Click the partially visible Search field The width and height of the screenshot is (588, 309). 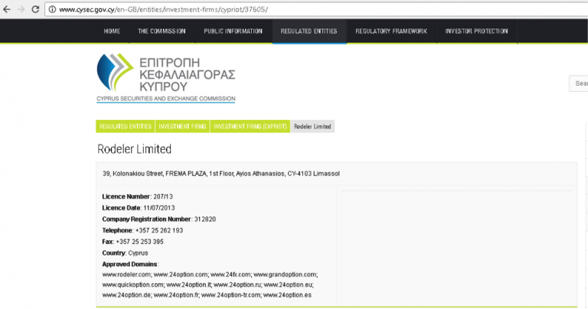tap(579, 83)
